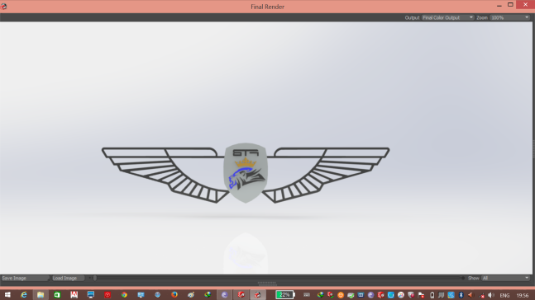This screenshot has height=300, width=535.
Task: Switch the ENG input language indicator
Action: point(504,295)
